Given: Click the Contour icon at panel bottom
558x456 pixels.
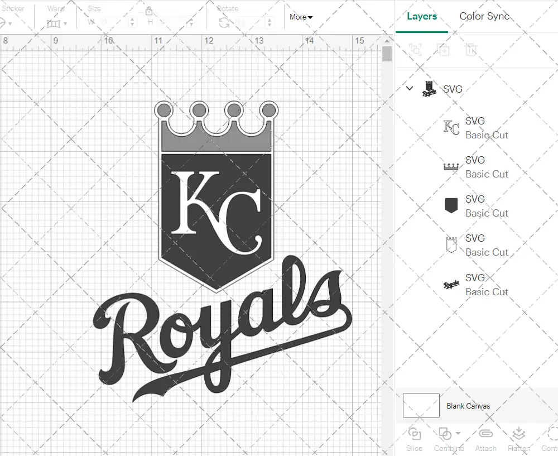Looking at the screenshot, I should click(551, 434).
